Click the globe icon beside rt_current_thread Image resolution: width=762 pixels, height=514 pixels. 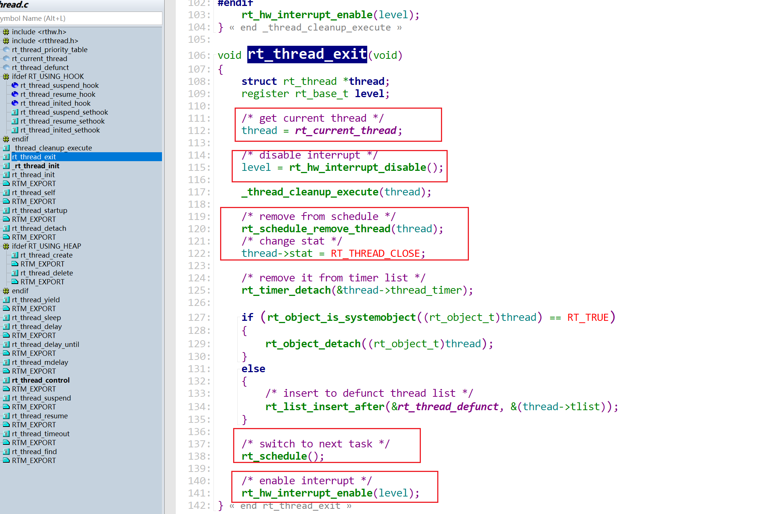tap(6, 58)
